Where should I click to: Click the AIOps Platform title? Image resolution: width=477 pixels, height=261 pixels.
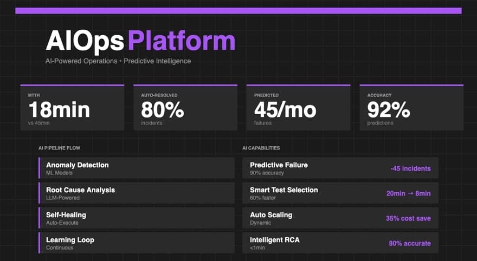[140, 41]
